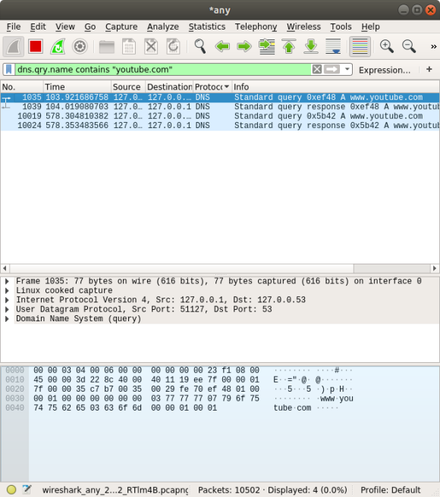The height and width of the screenshot is (497, 440).
Task: Click the display filter bookmark icon
Action: (9, 70)
